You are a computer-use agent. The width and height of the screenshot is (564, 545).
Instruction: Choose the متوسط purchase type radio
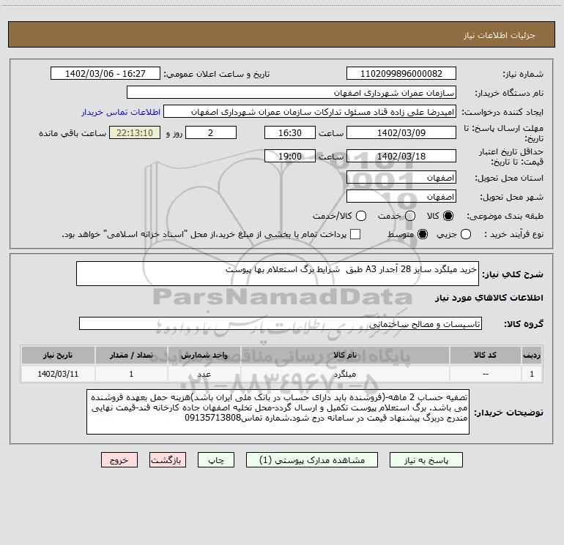click(423, 235)
